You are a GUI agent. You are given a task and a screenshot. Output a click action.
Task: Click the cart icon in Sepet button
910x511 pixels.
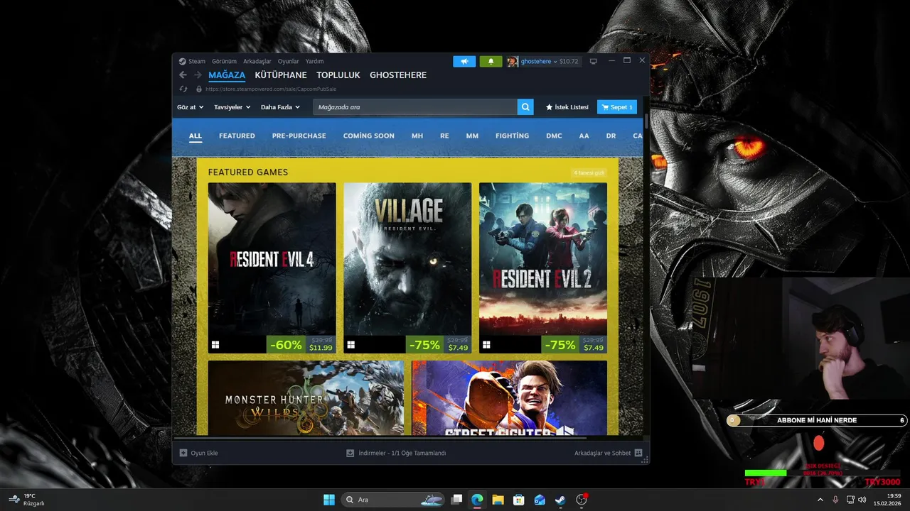click(605, 107)
